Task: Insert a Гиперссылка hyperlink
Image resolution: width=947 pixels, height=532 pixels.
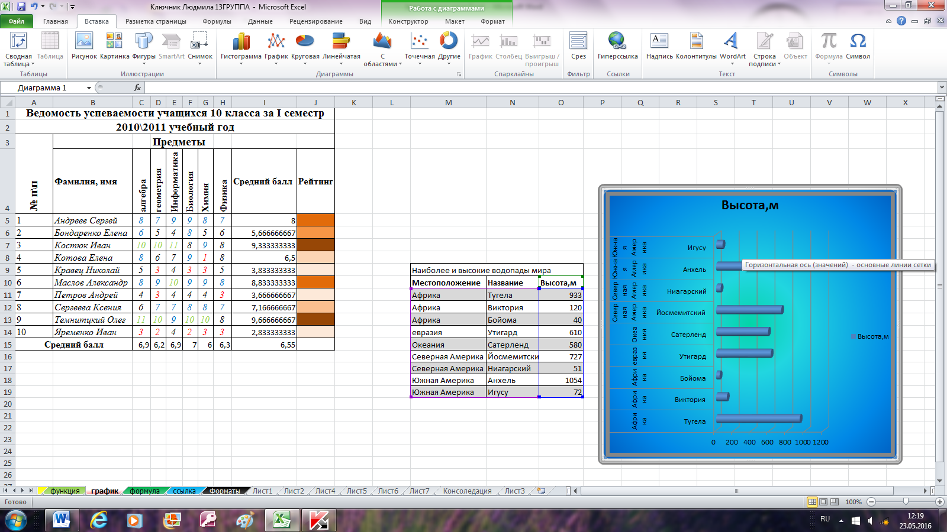Action: pyautogui.click(x=617, y=47)
